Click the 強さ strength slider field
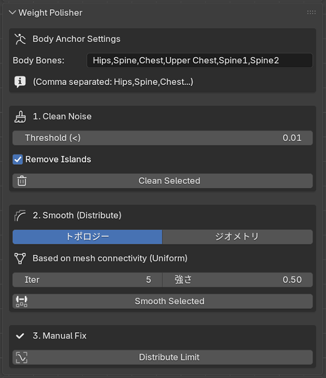This screenshot has height=378, width=326. tap(238, 280)
